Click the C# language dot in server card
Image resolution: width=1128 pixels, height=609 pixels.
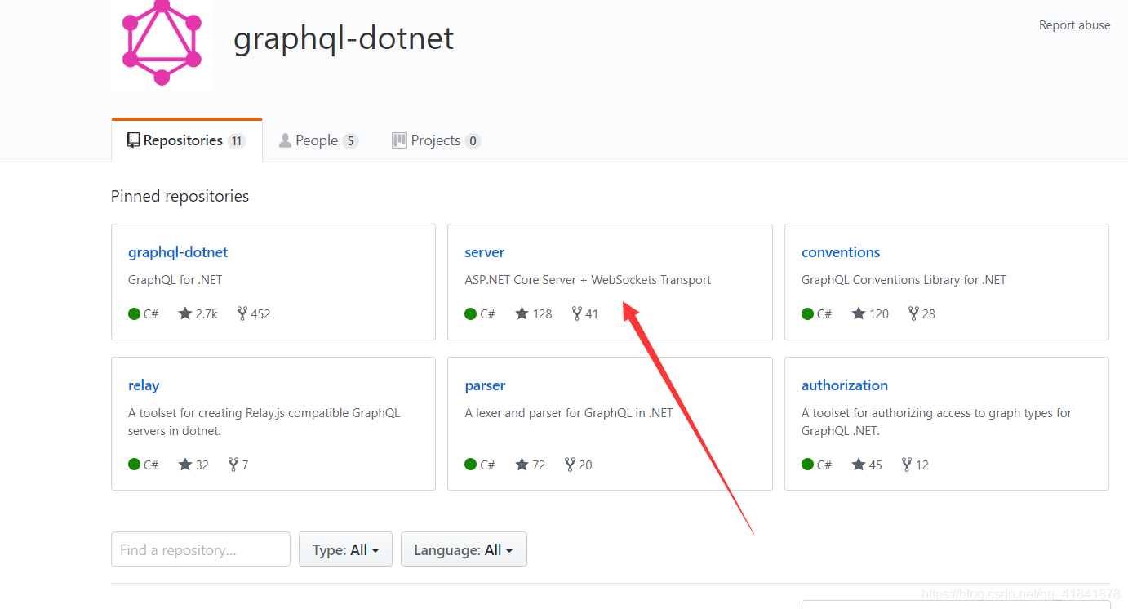pos(471,313)
